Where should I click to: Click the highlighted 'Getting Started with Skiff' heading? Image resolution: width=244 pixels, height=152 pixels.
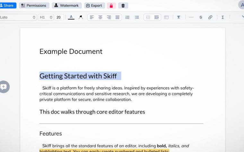pyautogui.click(x=78, y=76)
